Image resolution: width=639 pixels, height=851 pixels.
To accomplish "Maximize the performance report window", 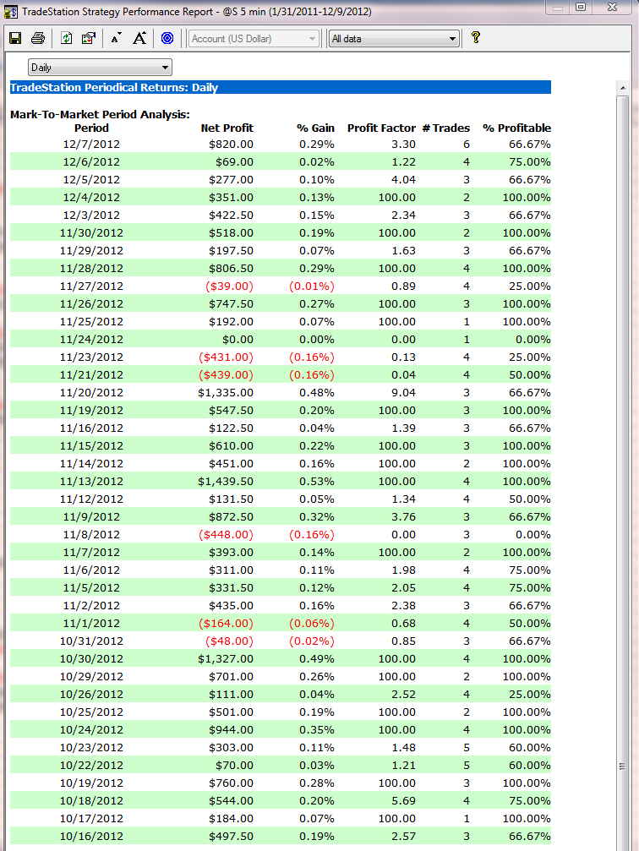I will pos(581,7).
